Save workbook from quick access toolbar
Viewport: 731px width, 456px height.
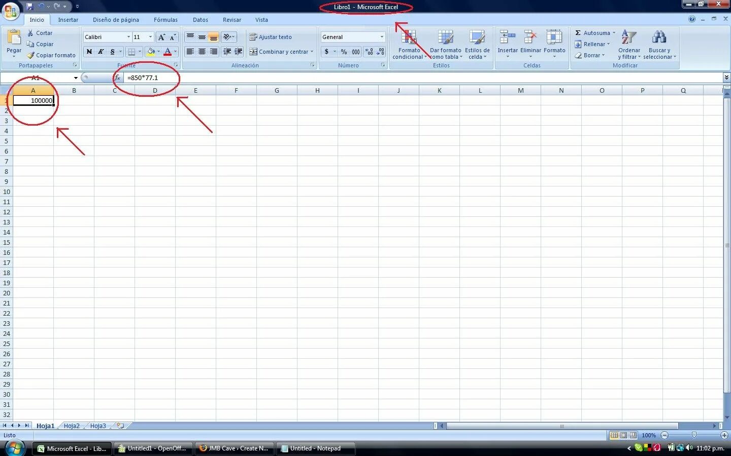[29, 6]
